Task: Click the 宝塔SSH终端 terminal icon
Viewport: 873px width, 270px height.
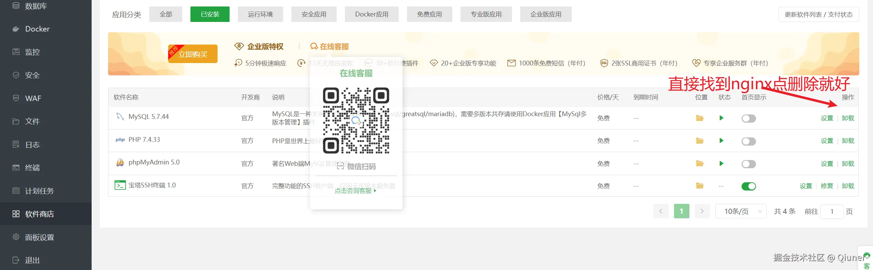Action: [x=120, y=185]
